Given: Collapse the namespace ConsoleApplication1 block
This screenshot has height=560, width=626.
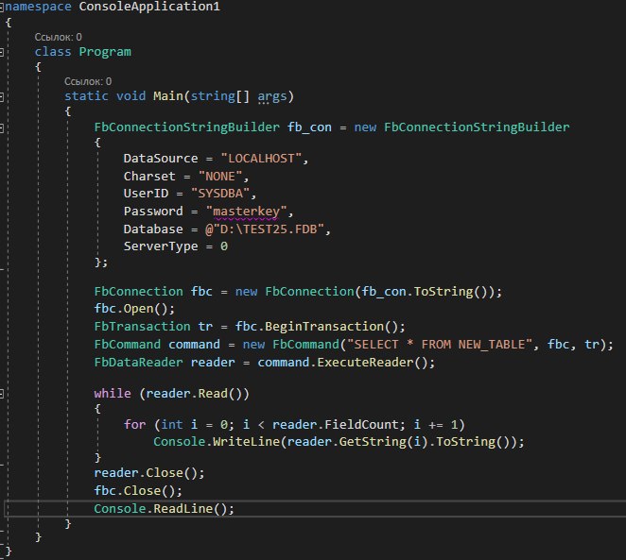Looking at the screenshot, I should (2, 7).
